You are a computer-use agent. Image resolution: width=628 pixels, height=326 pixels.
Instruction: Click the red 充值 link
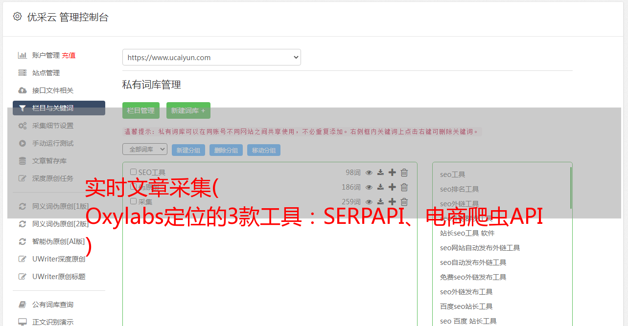click(69, 55)
